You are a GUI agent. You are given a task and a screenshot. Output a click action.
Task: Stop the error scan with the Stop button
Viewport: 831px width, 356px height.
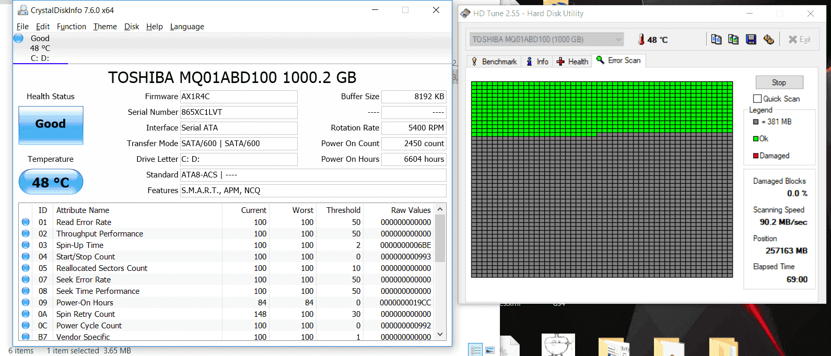point(779,82)
